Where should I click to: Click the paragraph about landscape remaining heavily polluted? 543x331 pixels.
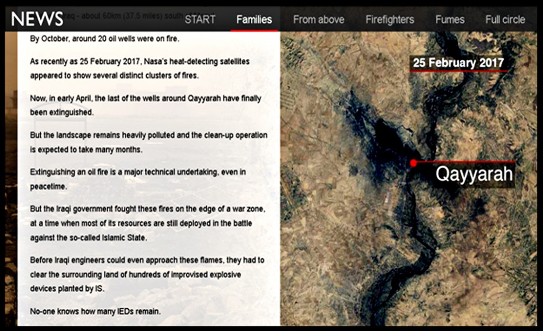148,142
